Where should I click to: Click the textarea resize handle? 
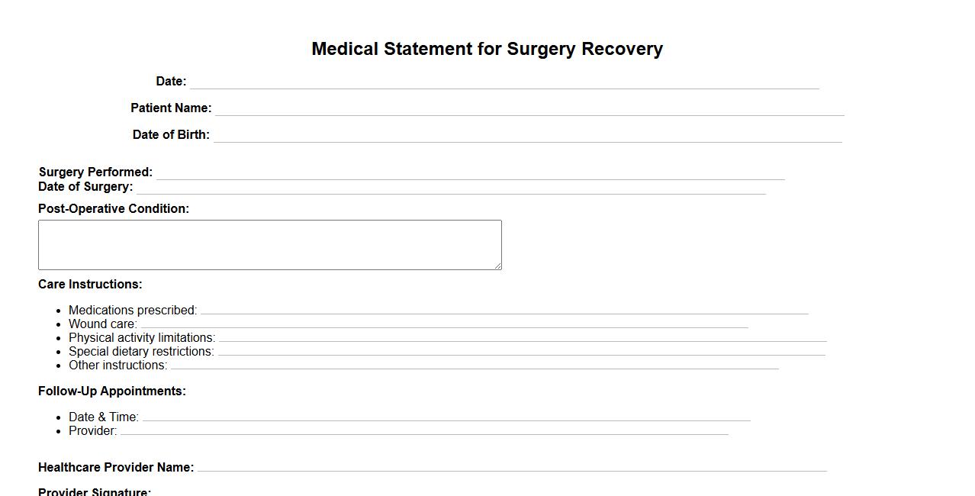(499, 266)
